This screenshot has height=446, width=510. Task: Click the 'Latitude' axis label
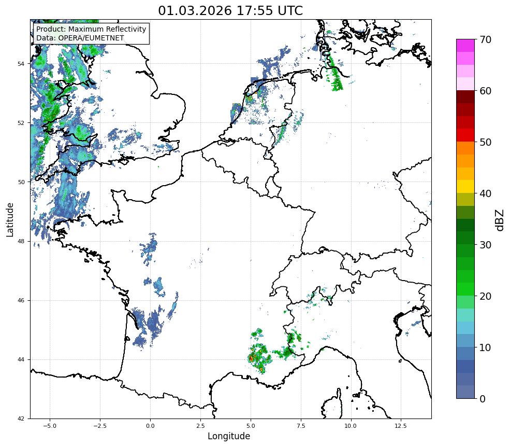(10, 219)
